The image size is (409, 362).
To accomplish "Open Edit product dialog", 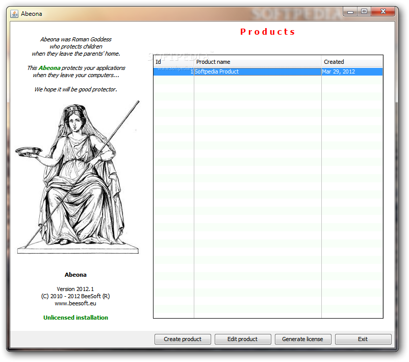I will click(243, 339).
